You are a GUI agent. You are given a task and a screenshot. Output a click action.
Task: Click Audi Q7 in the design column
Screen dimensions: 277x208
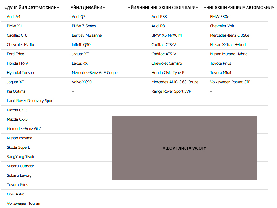pos(78,17)
